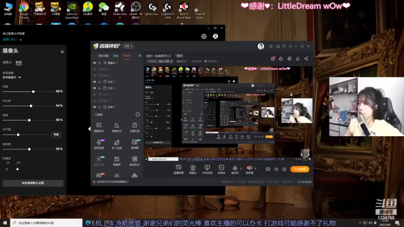Show hidden 图片 4 source via eye
The image size is (404, 227).
(x=94, y=69)
